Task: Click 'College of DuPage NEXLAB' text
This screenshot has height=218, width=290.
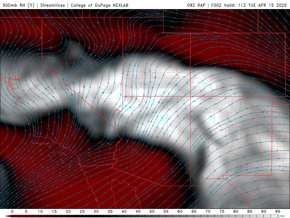Action: tap(99, 5)
